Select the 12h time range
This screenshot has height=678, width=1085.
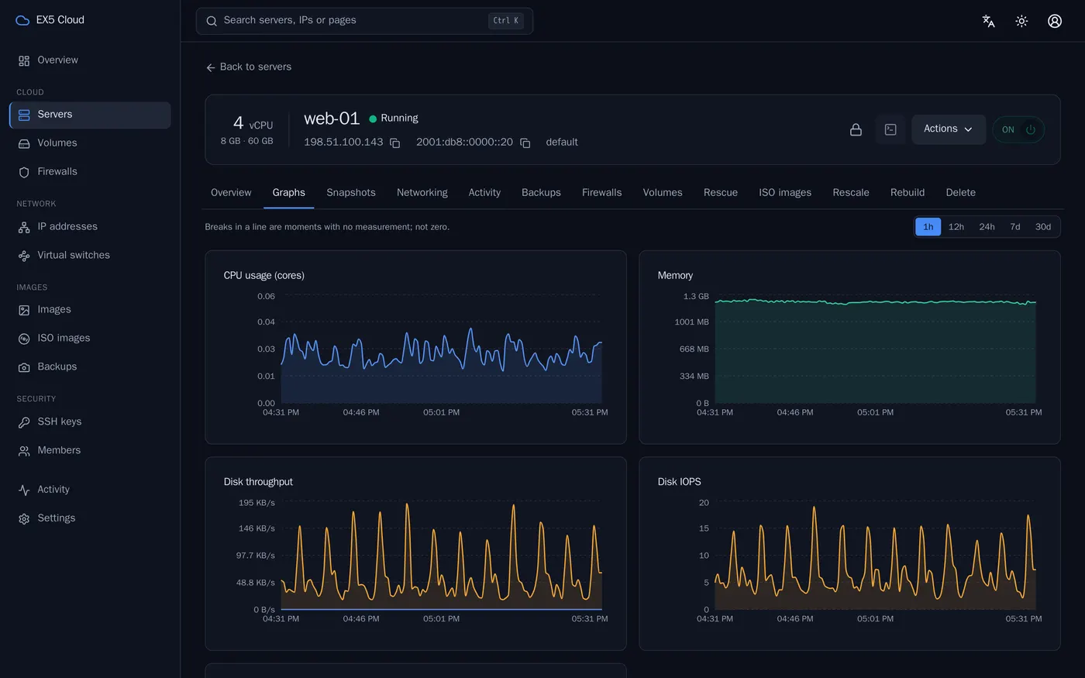click(x=956, y=227)
